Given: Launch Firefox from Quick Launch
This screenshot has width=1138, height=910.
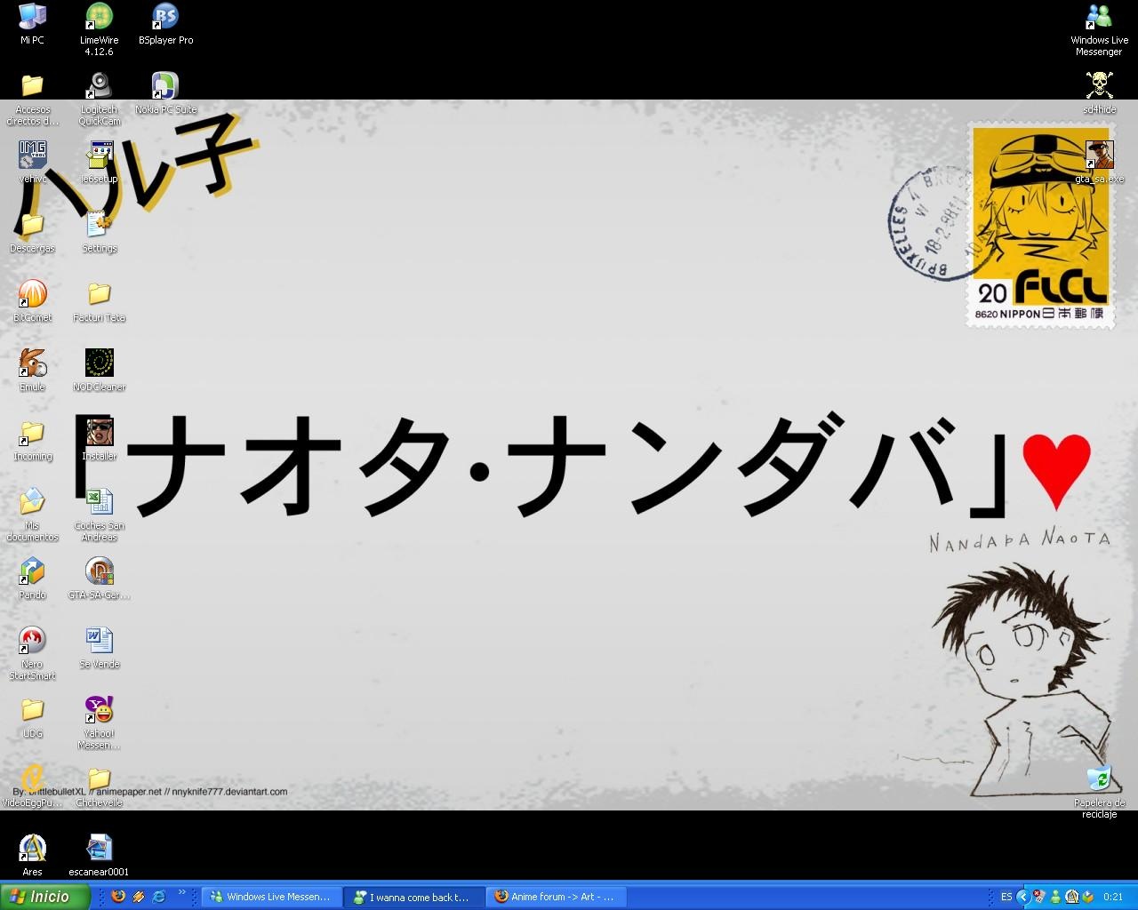Looking at the screenshot, I should [118, 897].
